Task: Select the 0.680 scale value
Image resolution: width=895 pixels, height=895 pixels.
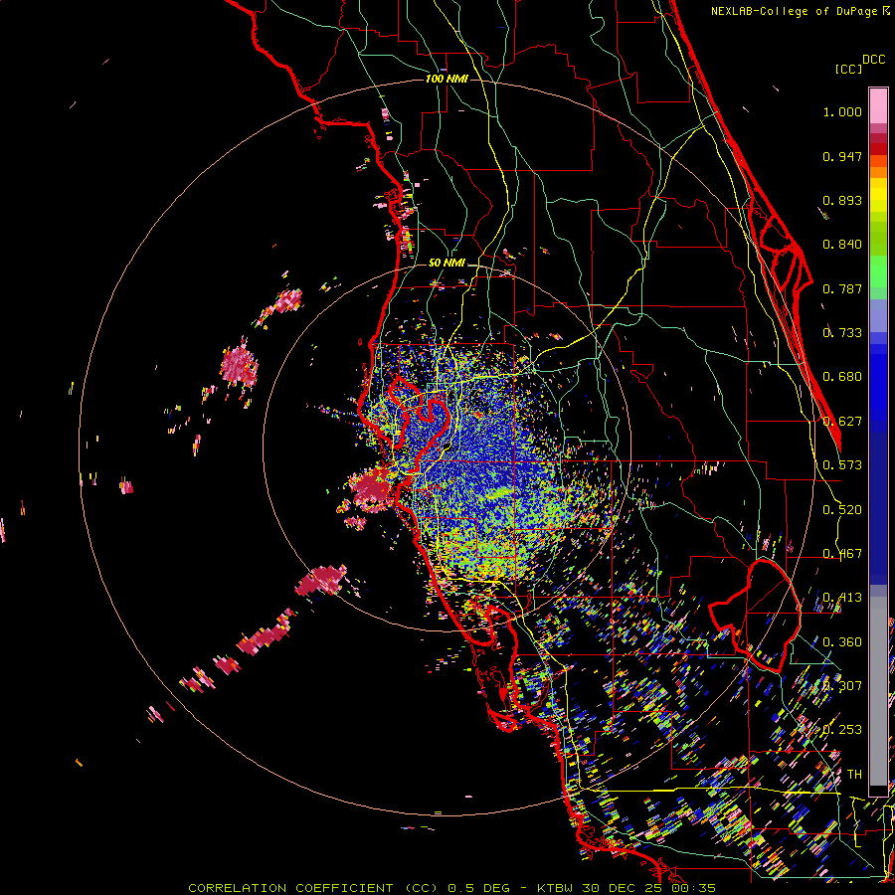Action: tap(842, 377)
